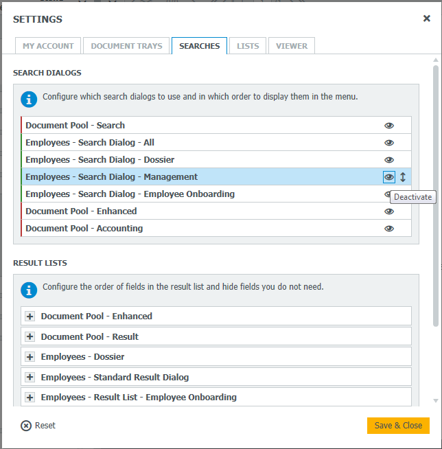Image resolution: width=442 pixels, height=449 pixels.
Task: Expand Document Pool - Result list
Action: click(x=30, y=336)
